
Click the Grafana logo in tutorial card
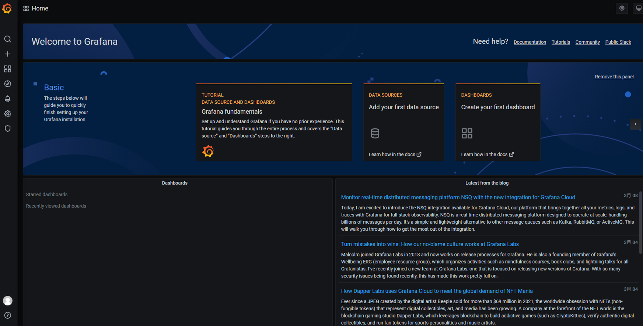(208, 151)
